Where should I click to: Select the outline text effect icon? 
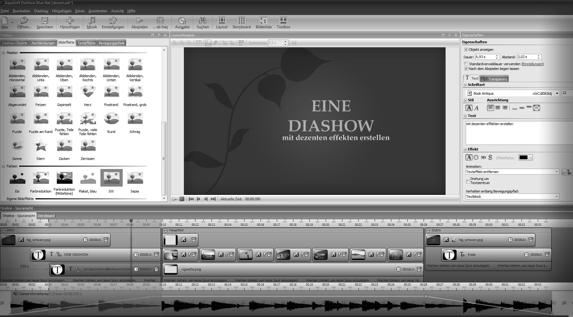[476, 157]
